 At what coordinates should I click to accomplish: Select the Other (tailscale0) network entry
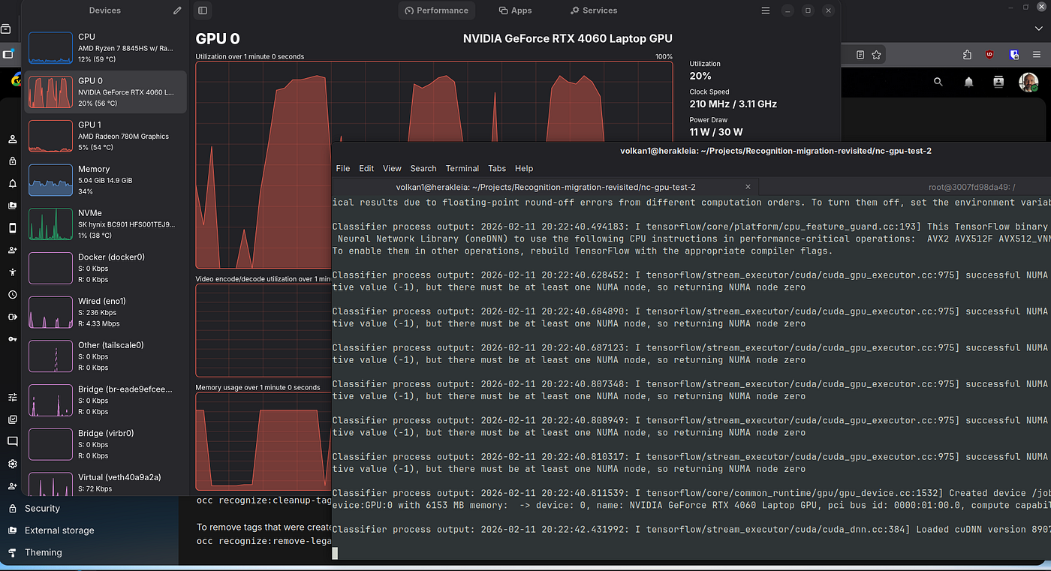coord(105,356)
